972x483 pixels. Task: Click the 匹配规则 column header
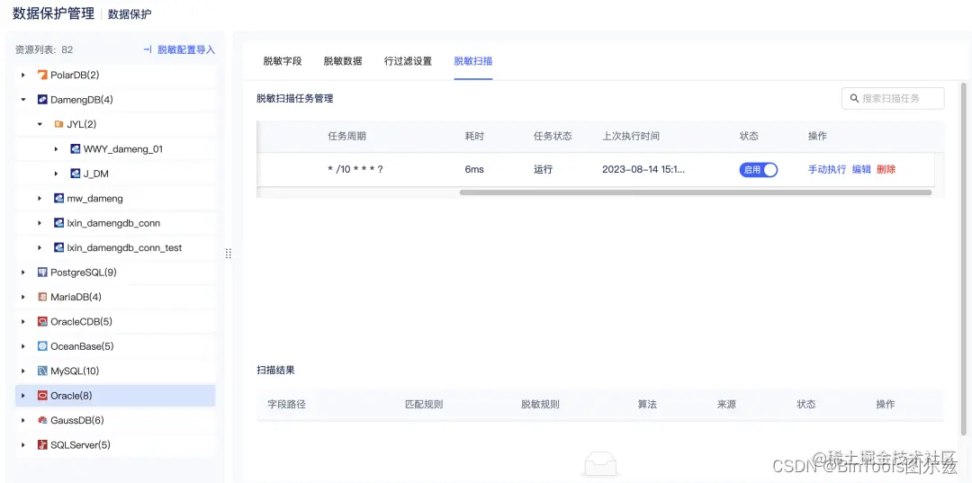coord(424,405)
